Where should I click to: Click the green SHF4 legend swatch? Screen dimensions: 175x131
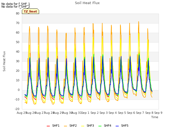(x=100, y=126)
